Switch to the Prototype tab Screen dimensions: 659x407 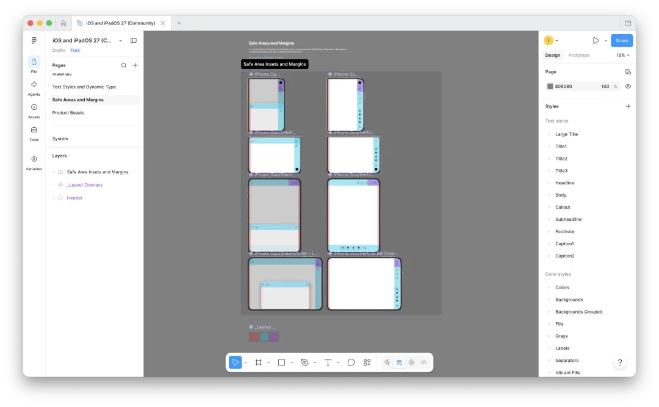[x=578, y=55]
